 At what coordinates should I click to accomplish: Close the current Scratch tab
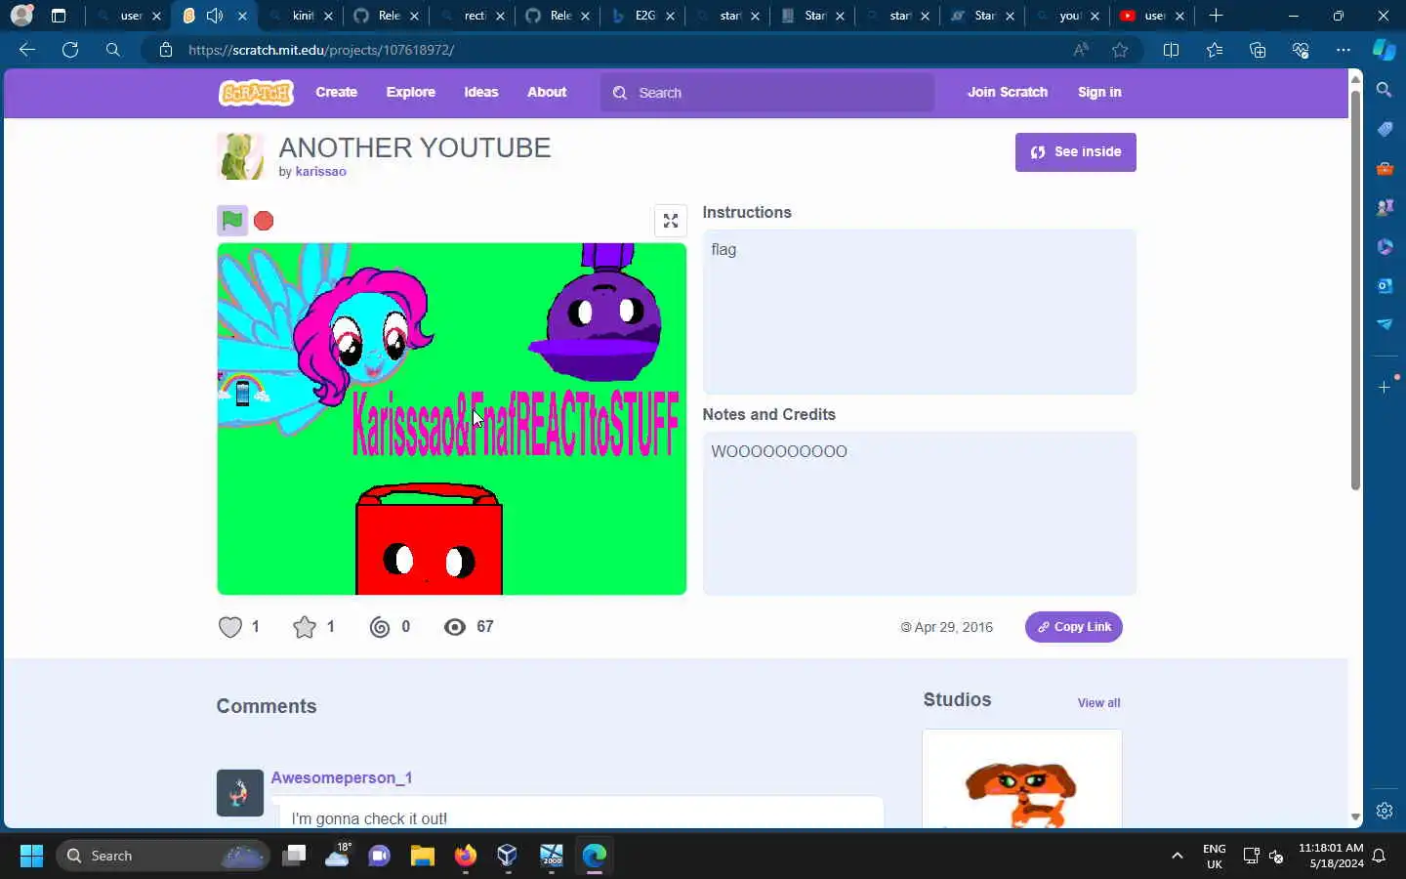tap(242, 16)
